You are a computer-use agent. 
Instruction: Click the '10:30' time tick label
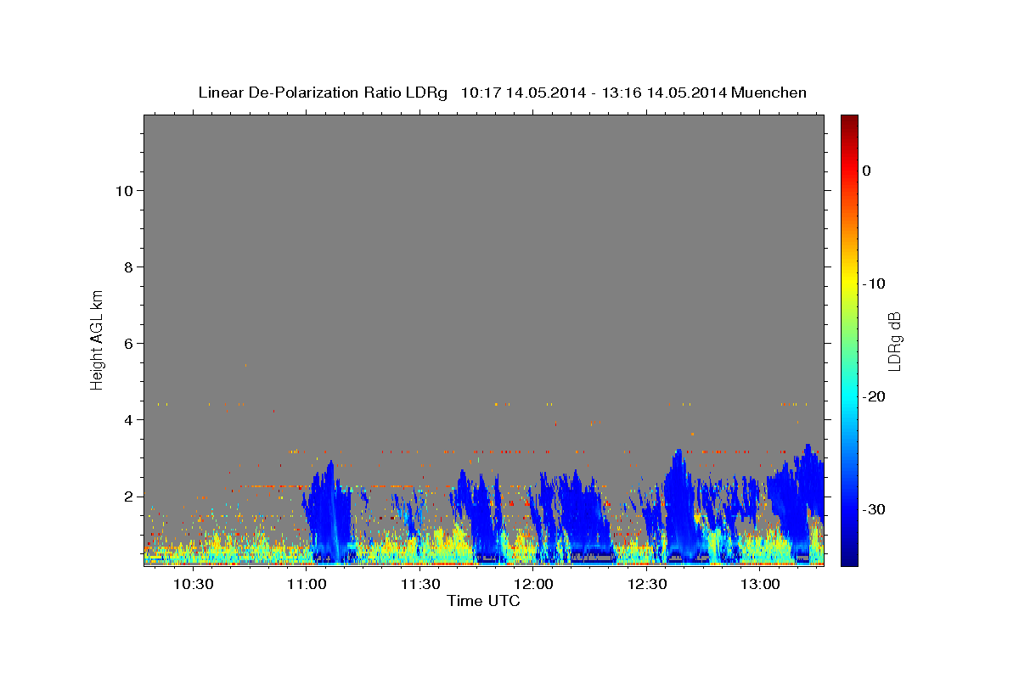coord(194,584)
